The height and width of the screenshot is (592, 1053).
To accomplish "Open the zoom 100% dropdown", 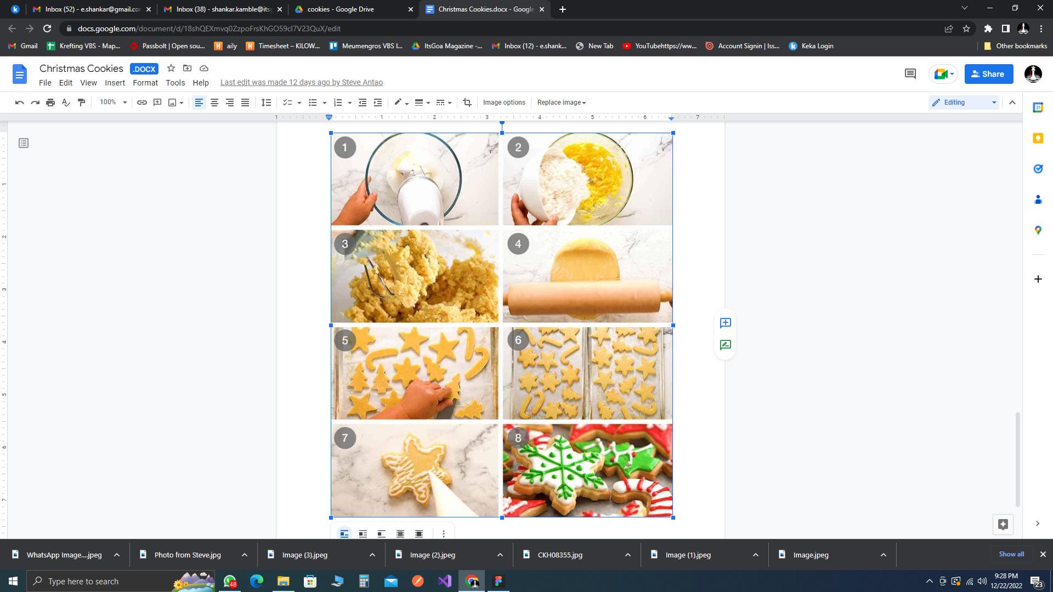I will [x=113, y=103].
